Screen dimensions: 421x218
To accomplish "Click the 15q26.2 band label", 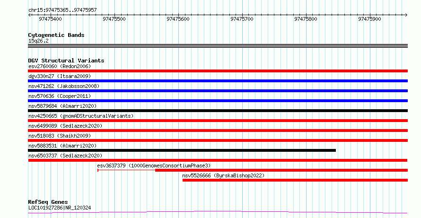I will click(x=38, y=41).
